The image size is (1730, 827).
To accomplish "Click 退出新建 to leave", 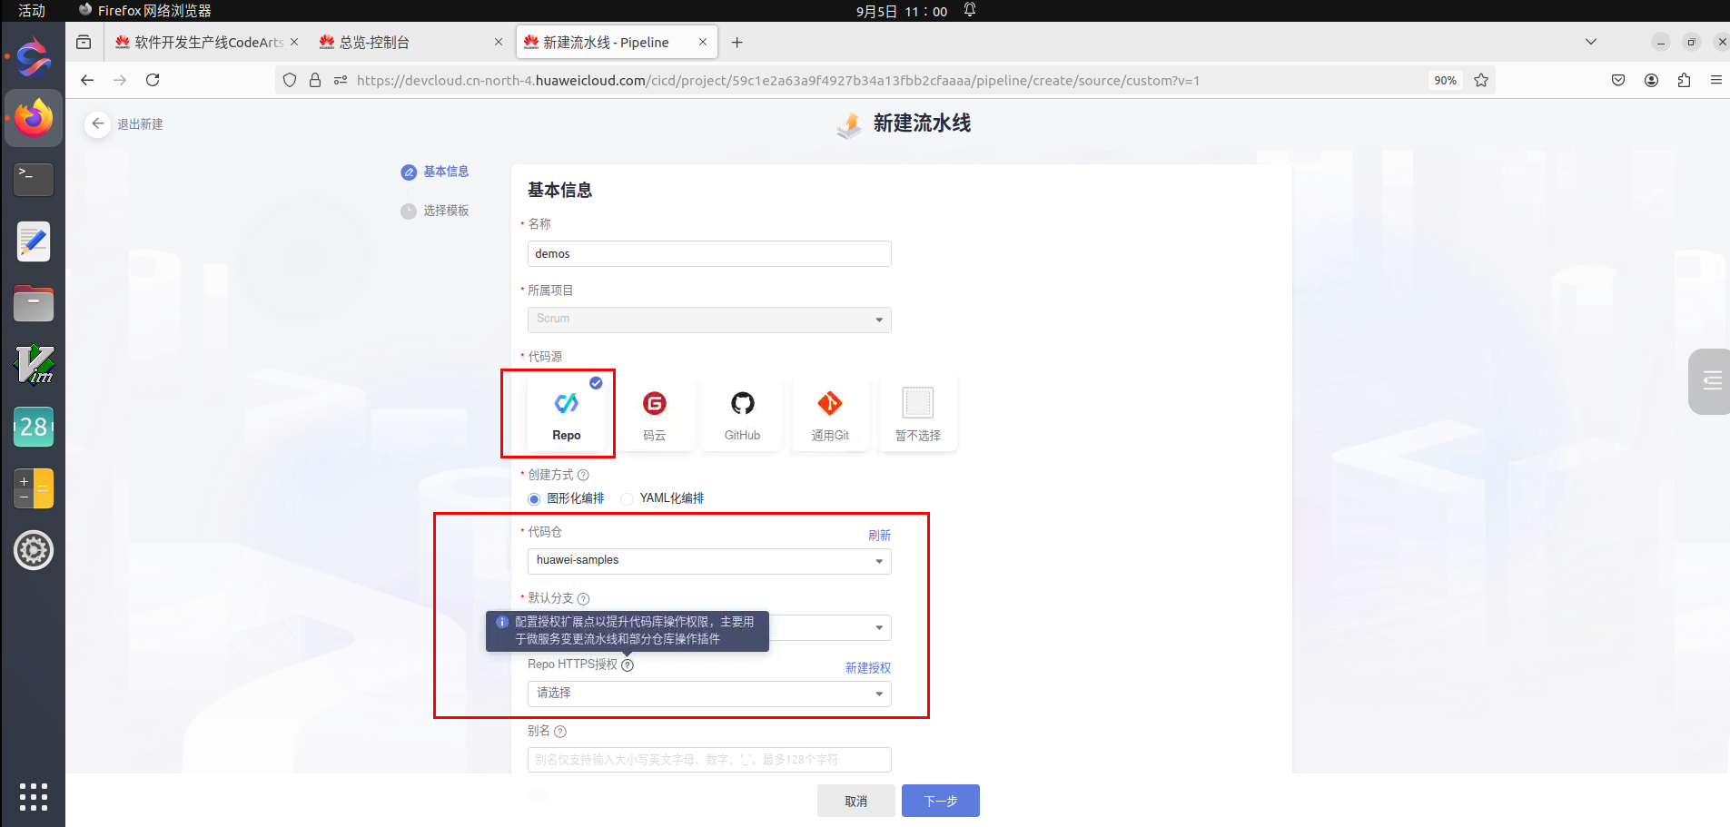I will tap(140, 124).
